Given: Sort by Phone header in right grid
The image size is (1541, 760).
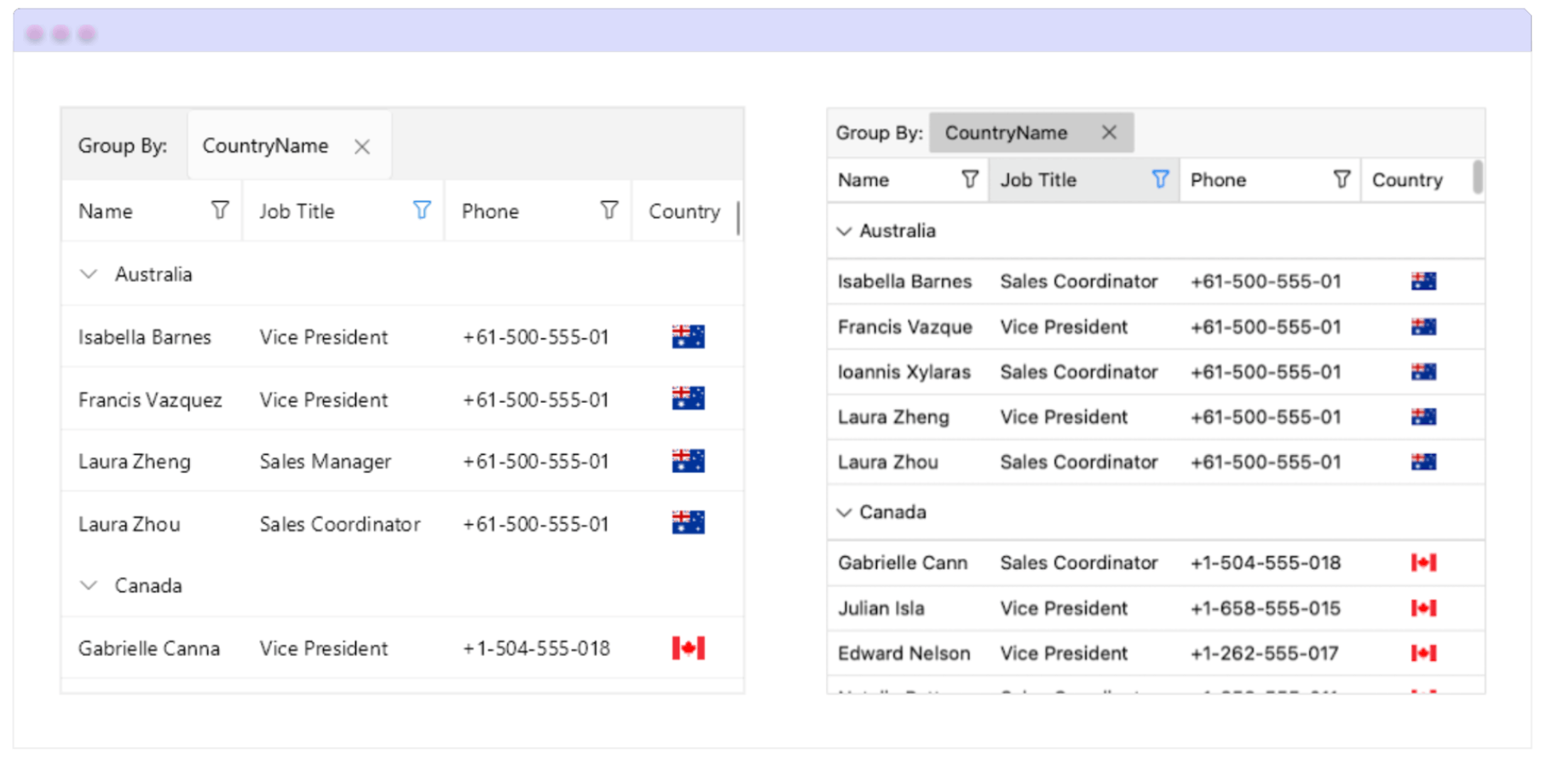Looking at the screenshot, I should pyautogui.click(x=1218, y=180).
